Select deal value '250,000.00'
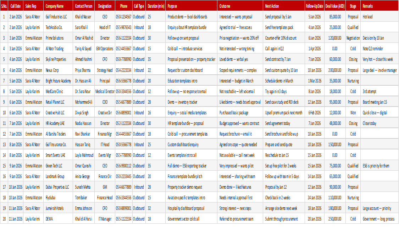399x234 pixels. pos(335,219)
